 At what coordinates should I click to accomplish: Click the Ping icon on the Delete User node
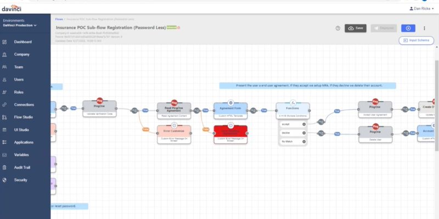[x=376, y=126]
